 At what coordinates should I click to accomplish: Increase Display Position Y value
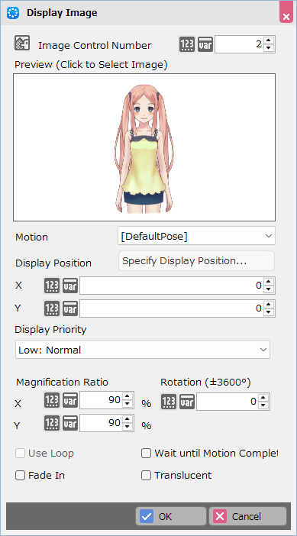point(269,305)
